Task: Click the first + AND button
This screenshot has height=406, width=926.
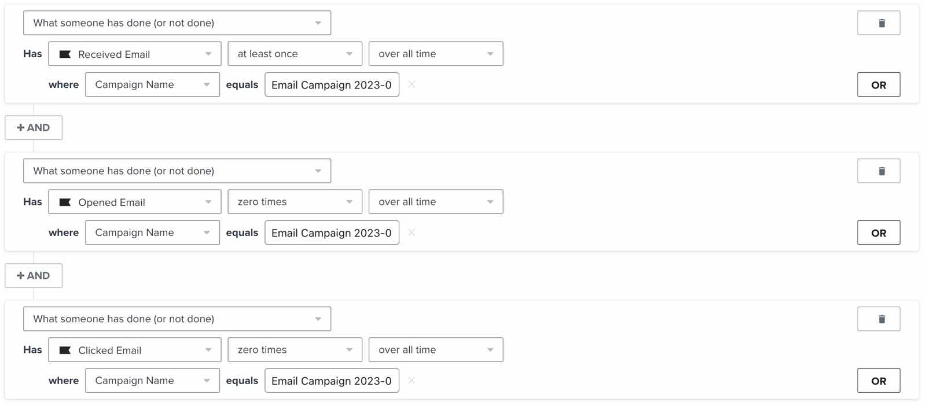Action: pos(34,128)
